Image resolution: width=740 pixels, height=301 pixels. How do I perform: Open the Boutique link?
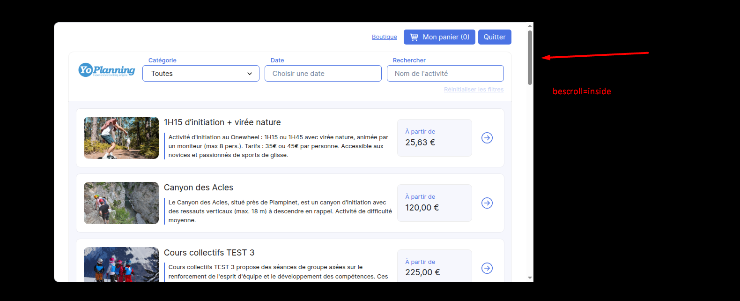(384, 37)
